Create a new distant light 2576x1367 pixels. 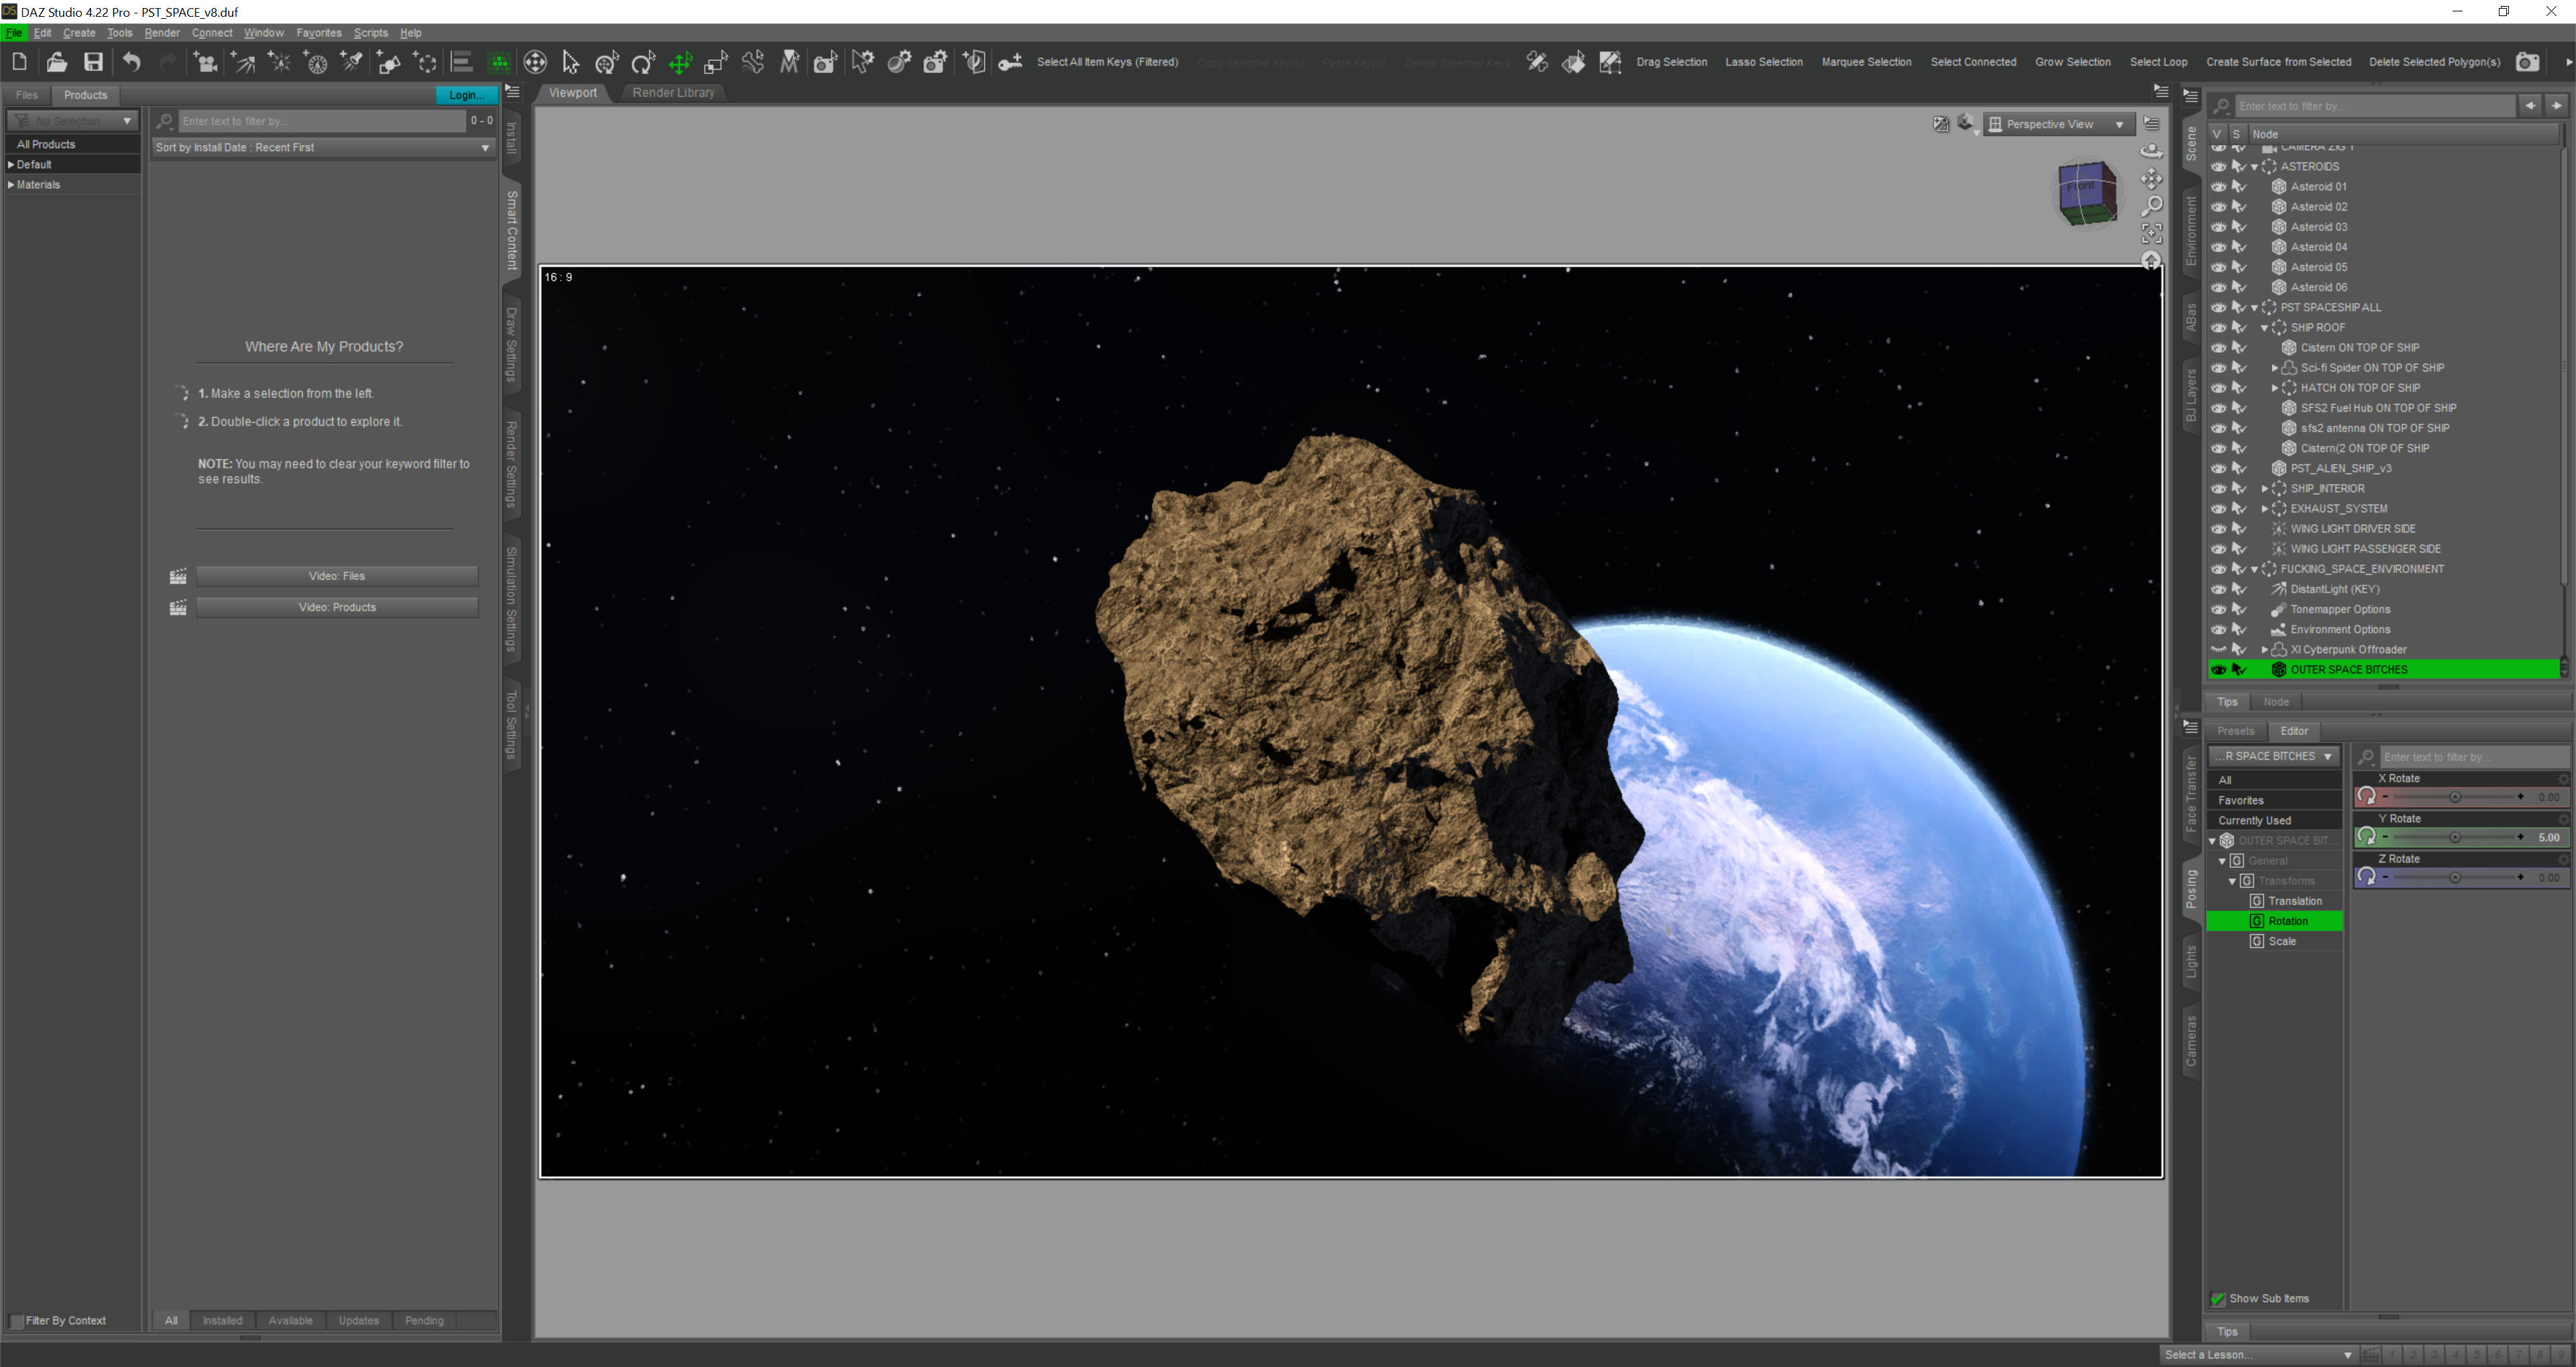[242, 62]
